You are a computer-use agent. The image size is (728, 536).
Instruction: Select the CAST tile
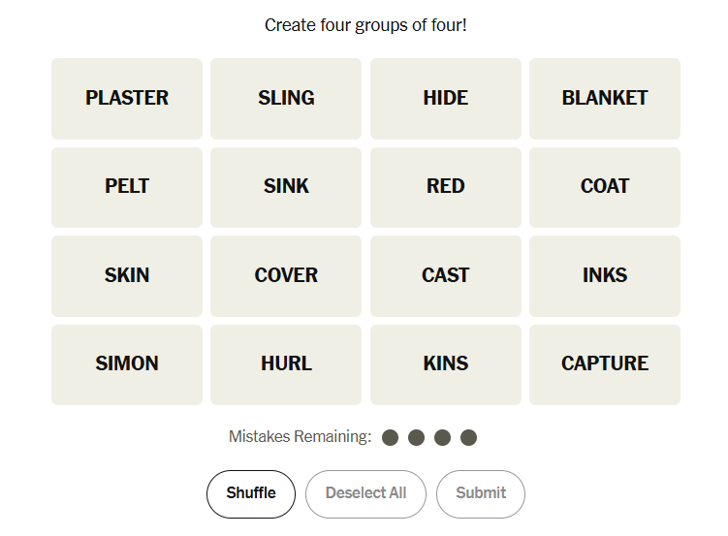(445, 275)
